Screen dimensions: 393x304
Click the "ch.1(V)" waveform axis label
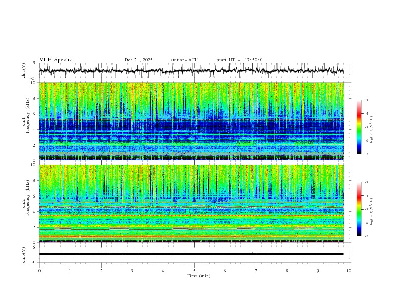(x=24, y=71)
